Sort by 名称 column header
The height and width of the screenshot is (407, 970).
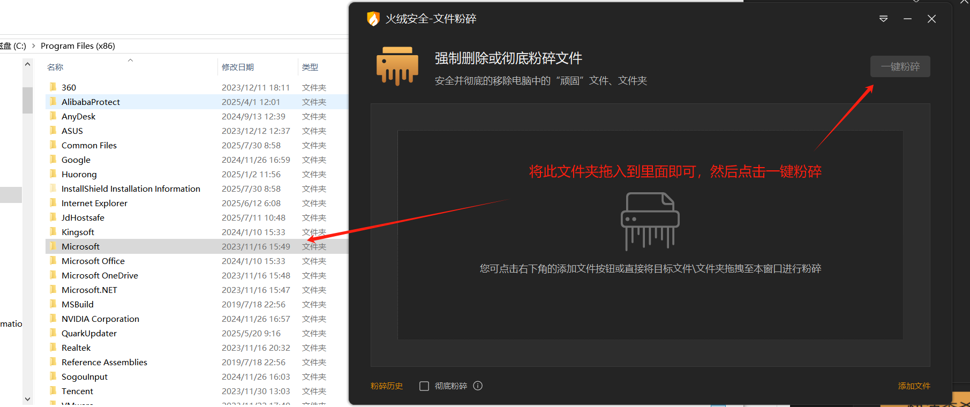55,67
